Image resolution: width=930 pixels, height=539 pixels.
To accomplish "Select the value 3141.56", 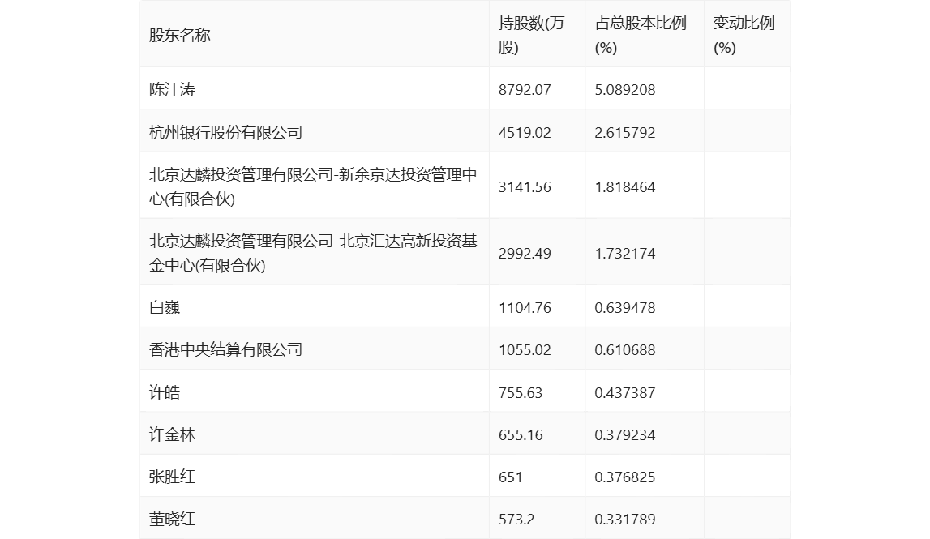I will tap(525, 186).
